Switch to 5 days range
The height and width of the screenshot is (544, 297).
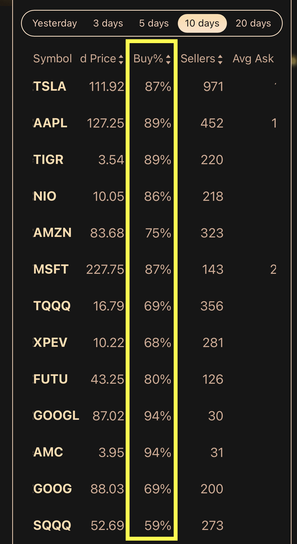tap(154, 23)
